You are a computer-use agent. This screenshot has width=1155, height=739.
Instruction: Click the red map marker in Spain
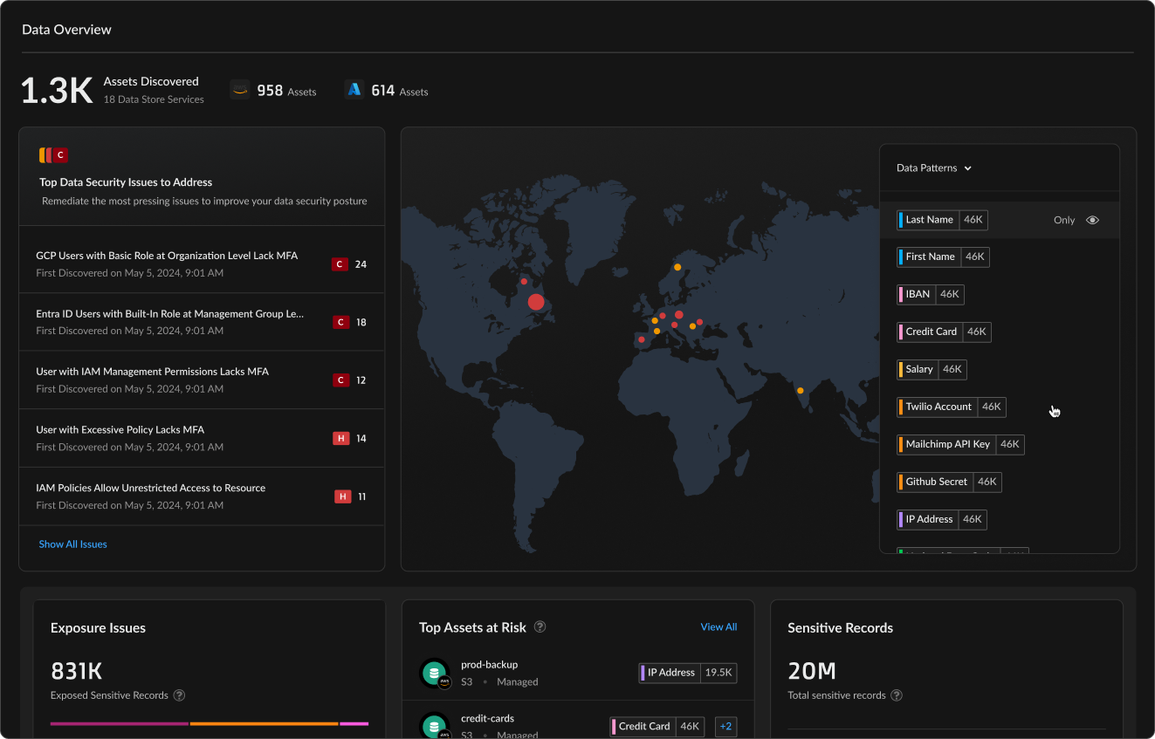click(x=642, y=339)
